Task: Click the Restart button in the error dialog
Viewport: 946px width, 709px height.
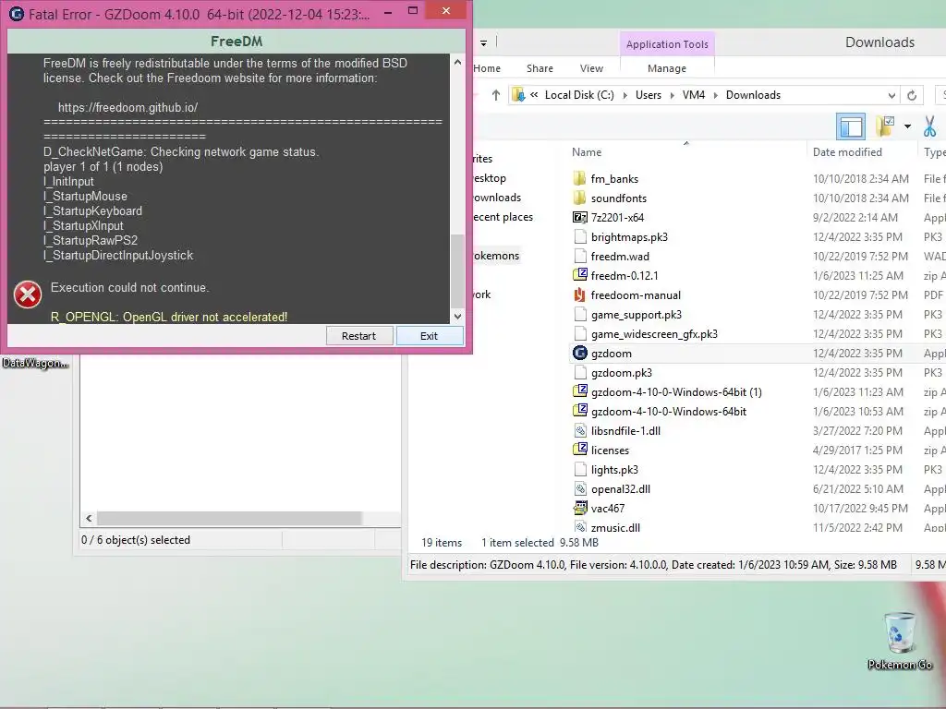Action: coord(359,336)
